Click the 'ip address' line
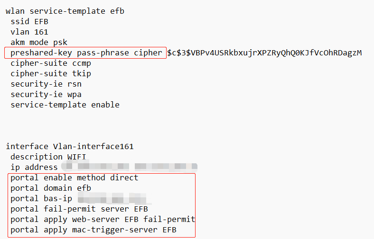Viewport: 374px width, 239px height. pyautogui.click(x=34, y=167)
